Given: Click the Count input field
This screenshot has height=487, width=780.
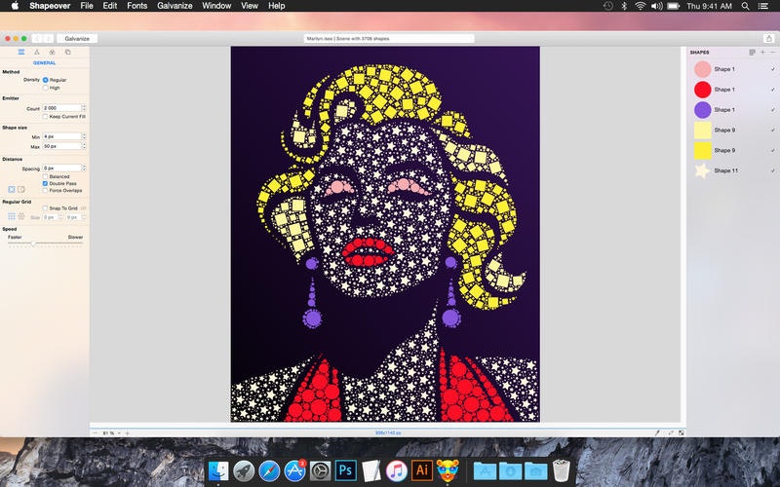Looking at the screenshot, I should 61,108.
